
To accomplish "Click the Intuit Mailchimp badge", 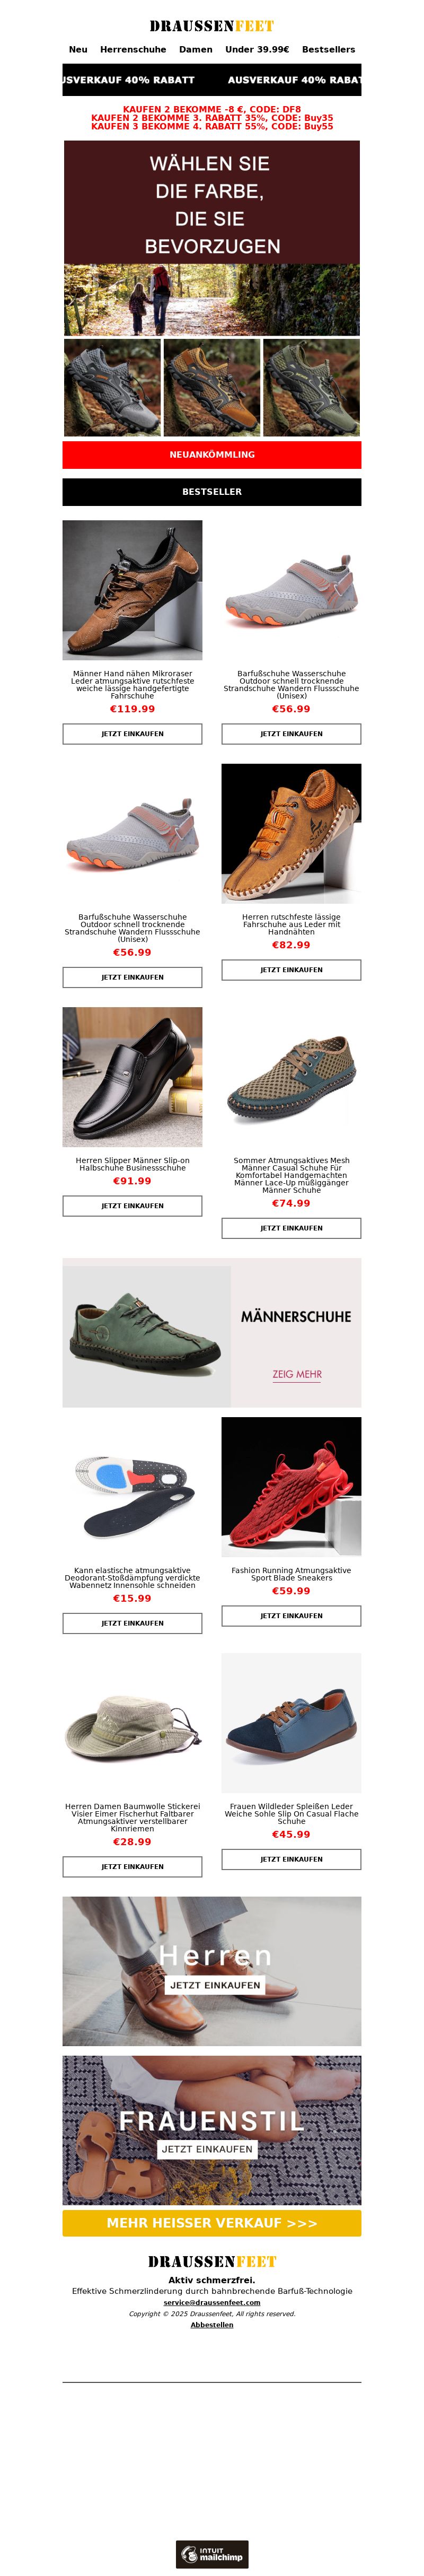I will (212, 2554).
